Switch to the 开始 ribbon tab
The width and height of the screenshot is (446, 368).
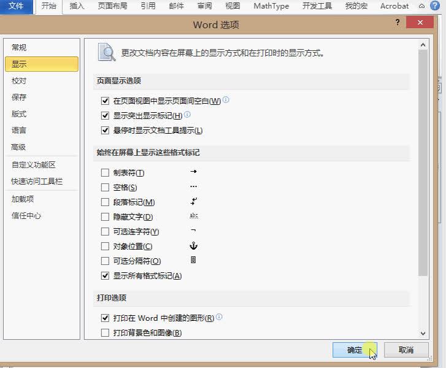(48, 6)
